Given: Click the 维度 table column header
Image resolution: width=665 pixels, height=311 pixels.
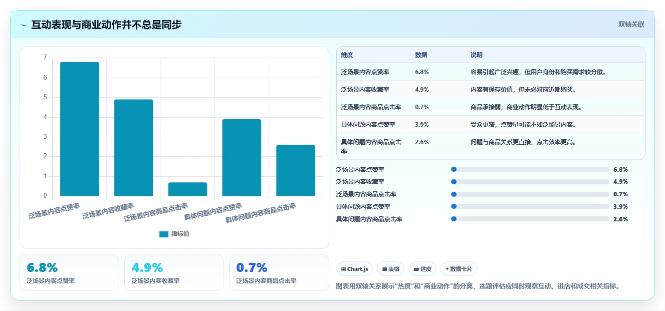Looking at the screenshot, I should click(x=347, y=55).
